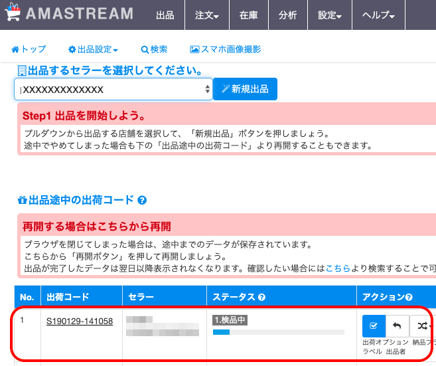
Task: Go to トップ home link
Action: pyautogui.click(x=29, y=49)
